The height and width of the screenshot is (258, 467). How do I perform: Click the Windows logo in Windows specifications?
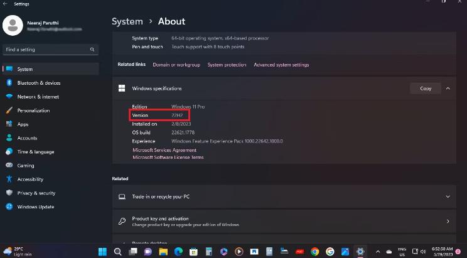pyautogui.click(x=122, y=88)
